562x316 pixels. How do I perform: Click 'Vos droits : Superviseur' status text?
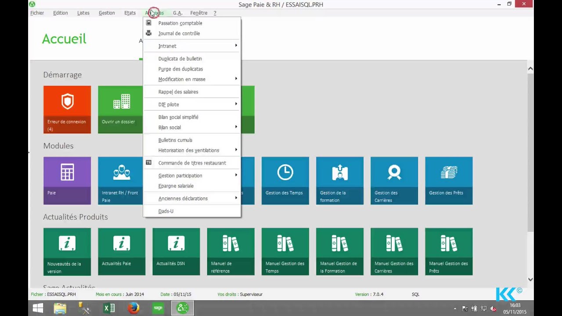coord(240,294)
